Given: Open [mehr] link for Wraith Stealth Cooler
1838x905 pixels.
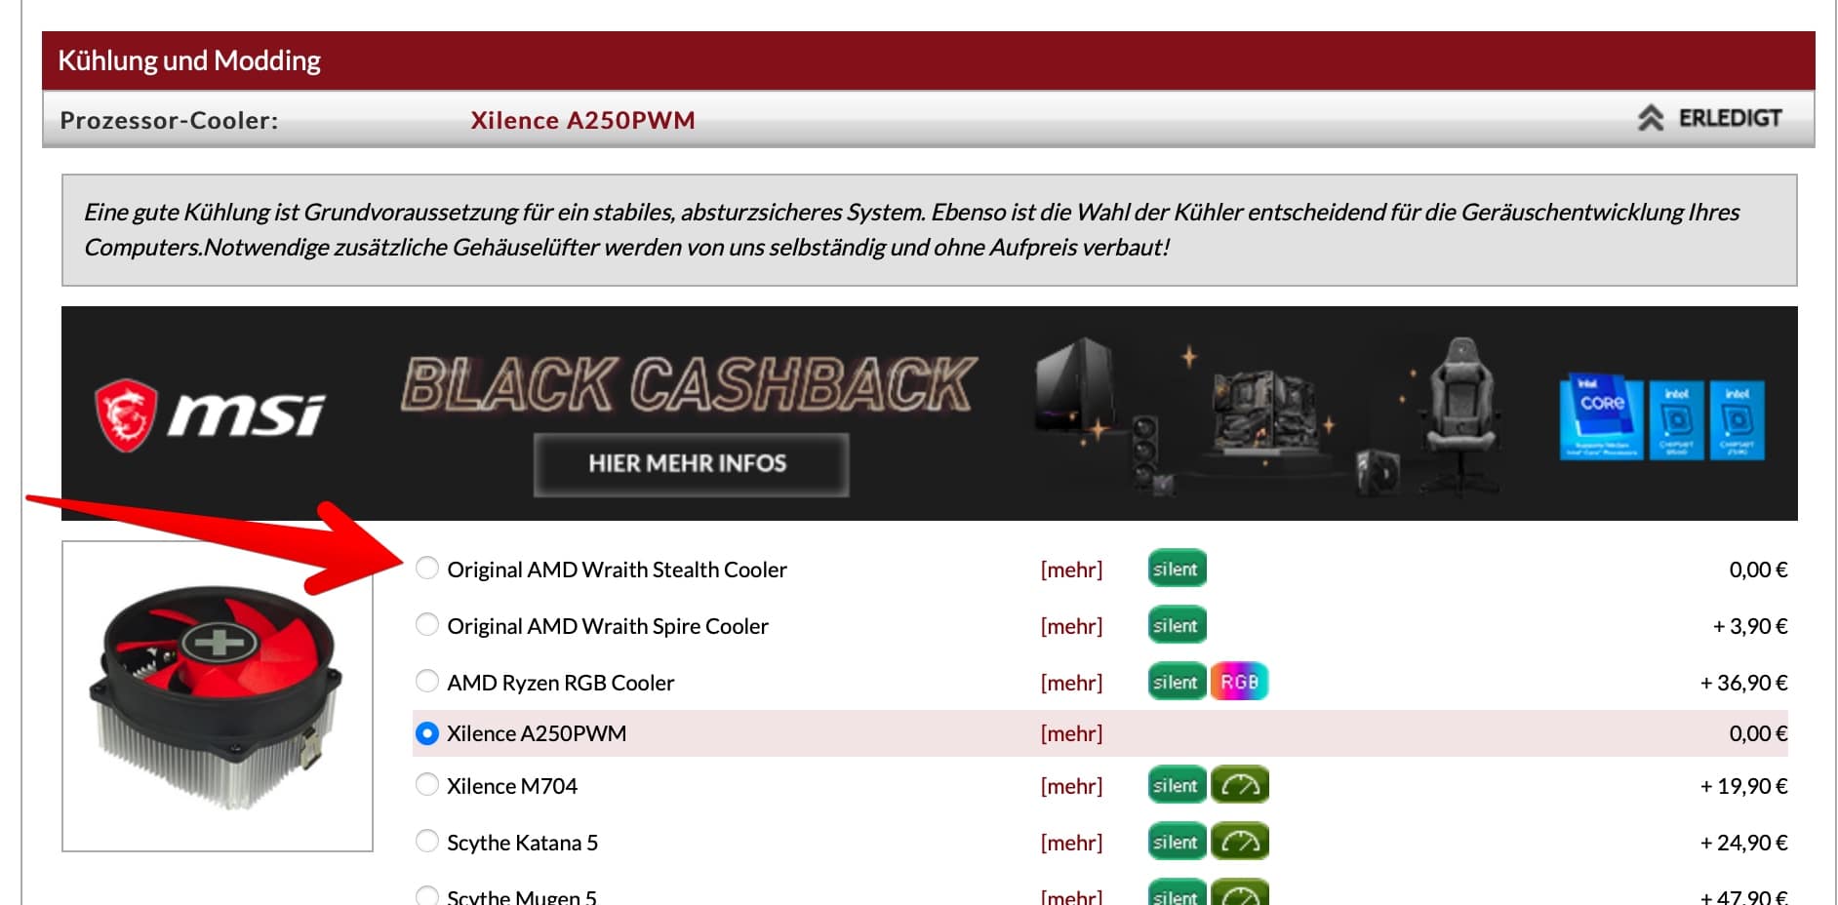Looking at the screenshot, I should (x=1071, y=570).
